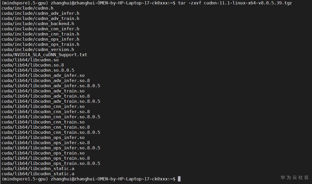Click the 华为云社区 watermark text
This screenshot has height=184, width=312.
pyautogui.click(x=295, y=178)
